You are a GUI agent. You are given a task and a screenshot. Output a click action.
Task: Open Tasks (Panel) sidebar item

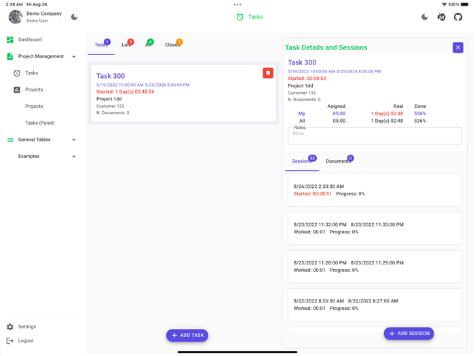point(40,123)
